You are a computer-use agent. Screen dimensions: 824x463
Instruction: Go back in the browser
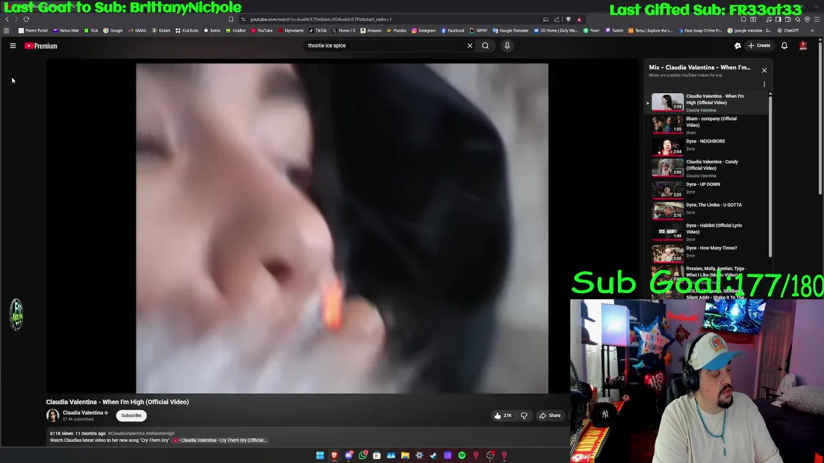(x=7, y=19)
